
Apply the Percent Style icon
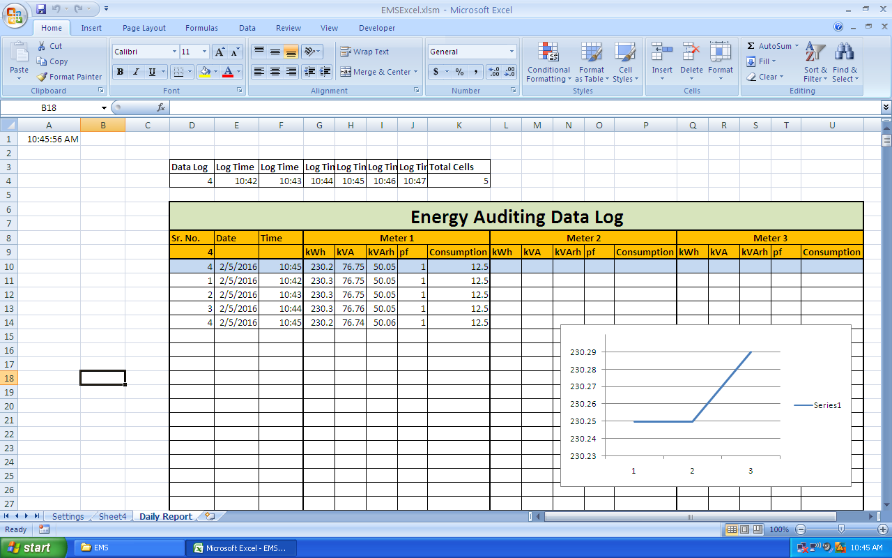pyautogui.click(x=459, y=72)
